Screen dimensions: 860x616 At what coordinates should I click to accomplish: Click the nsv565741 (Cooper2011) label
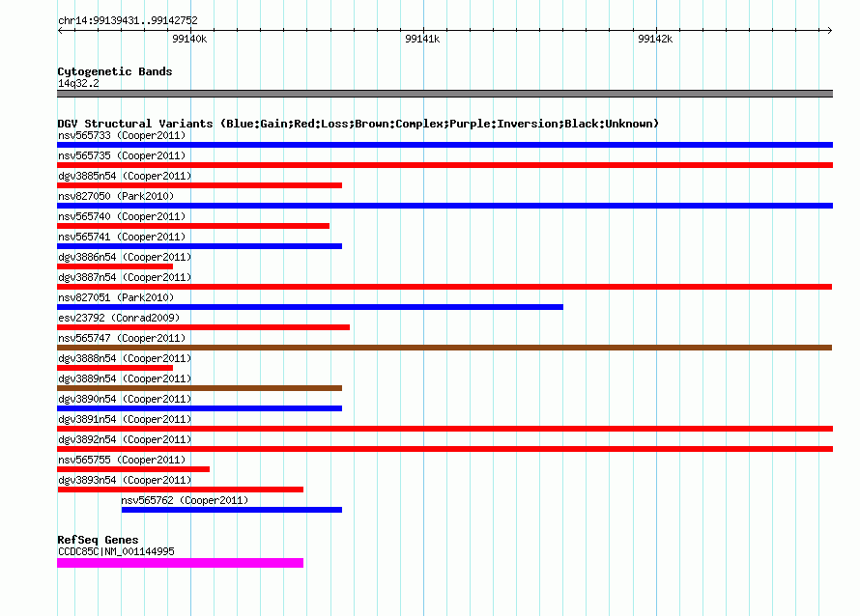click(122, 237)
